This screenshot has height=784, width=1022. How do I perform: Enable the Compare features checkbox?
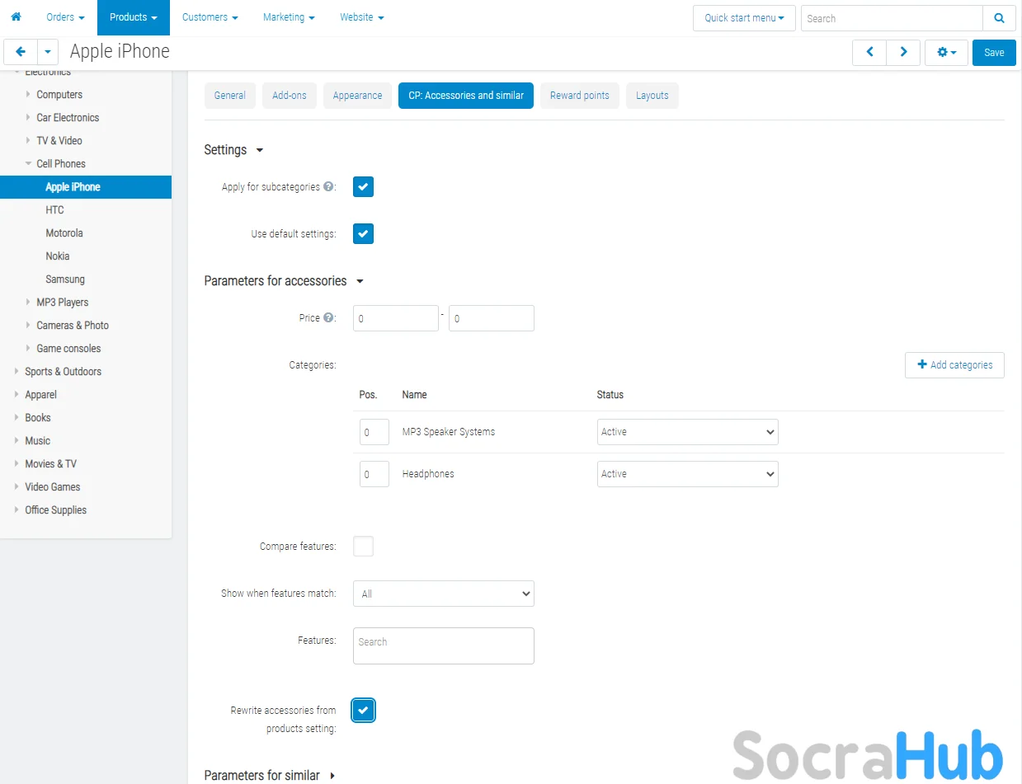tap(364, 547)
